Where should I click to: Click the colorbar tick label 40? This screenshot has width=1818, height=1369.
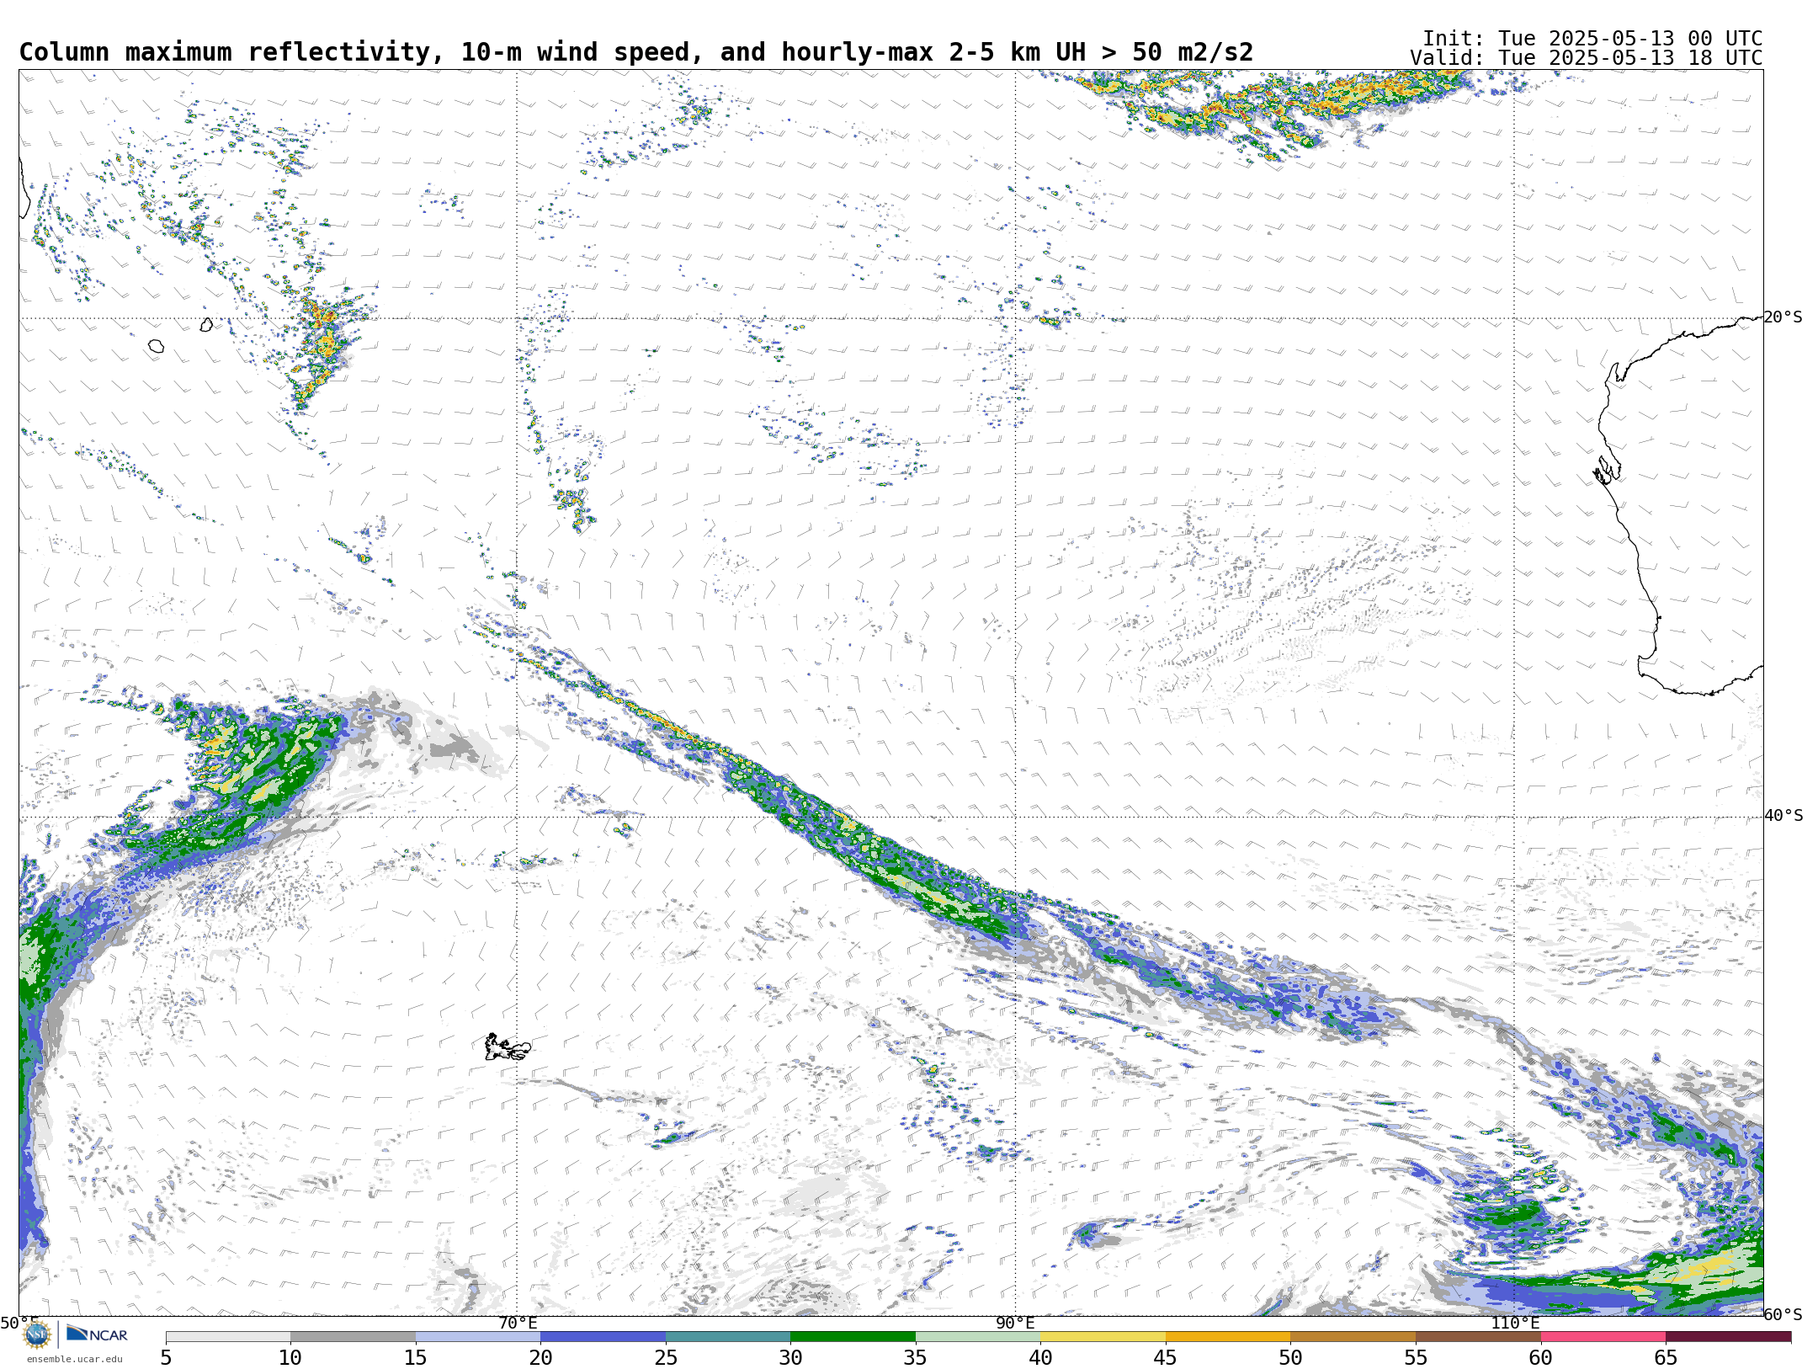tap(1040, 1357)
